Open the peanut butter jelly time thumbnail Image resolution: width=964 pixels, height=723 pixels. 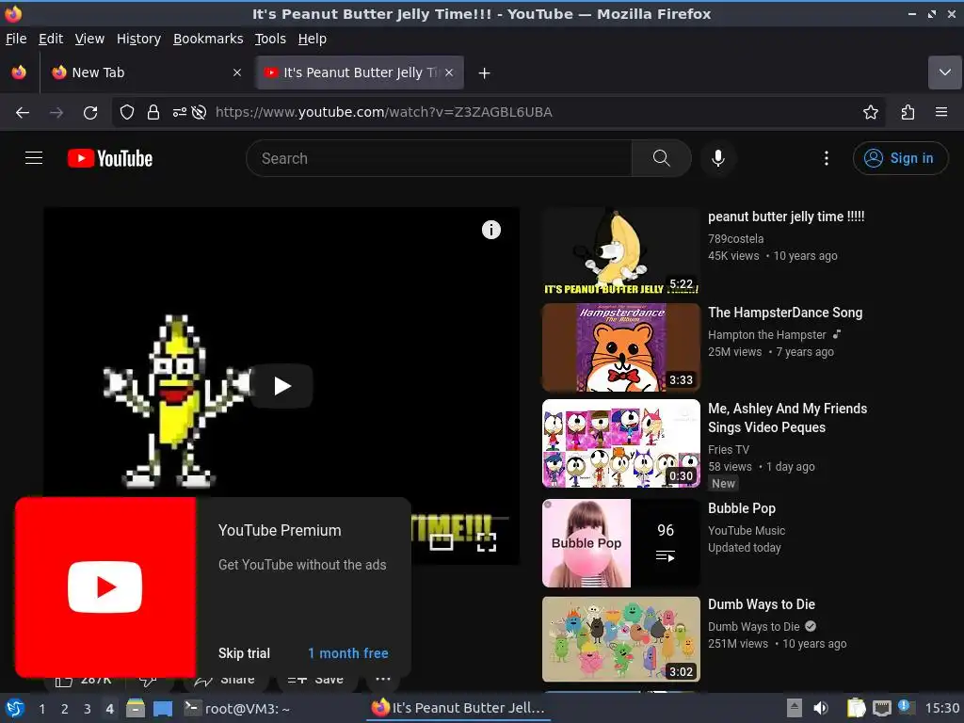click(621, 251)
